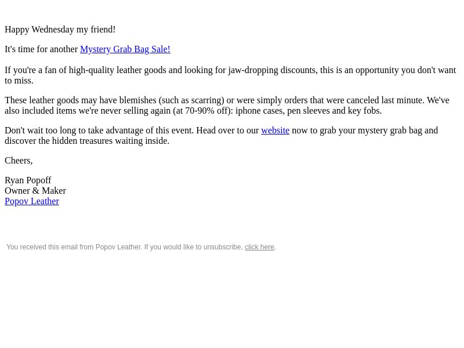
Task: Click the phrase 'hidden treasures waiting inside'
Action: point(110,141)
